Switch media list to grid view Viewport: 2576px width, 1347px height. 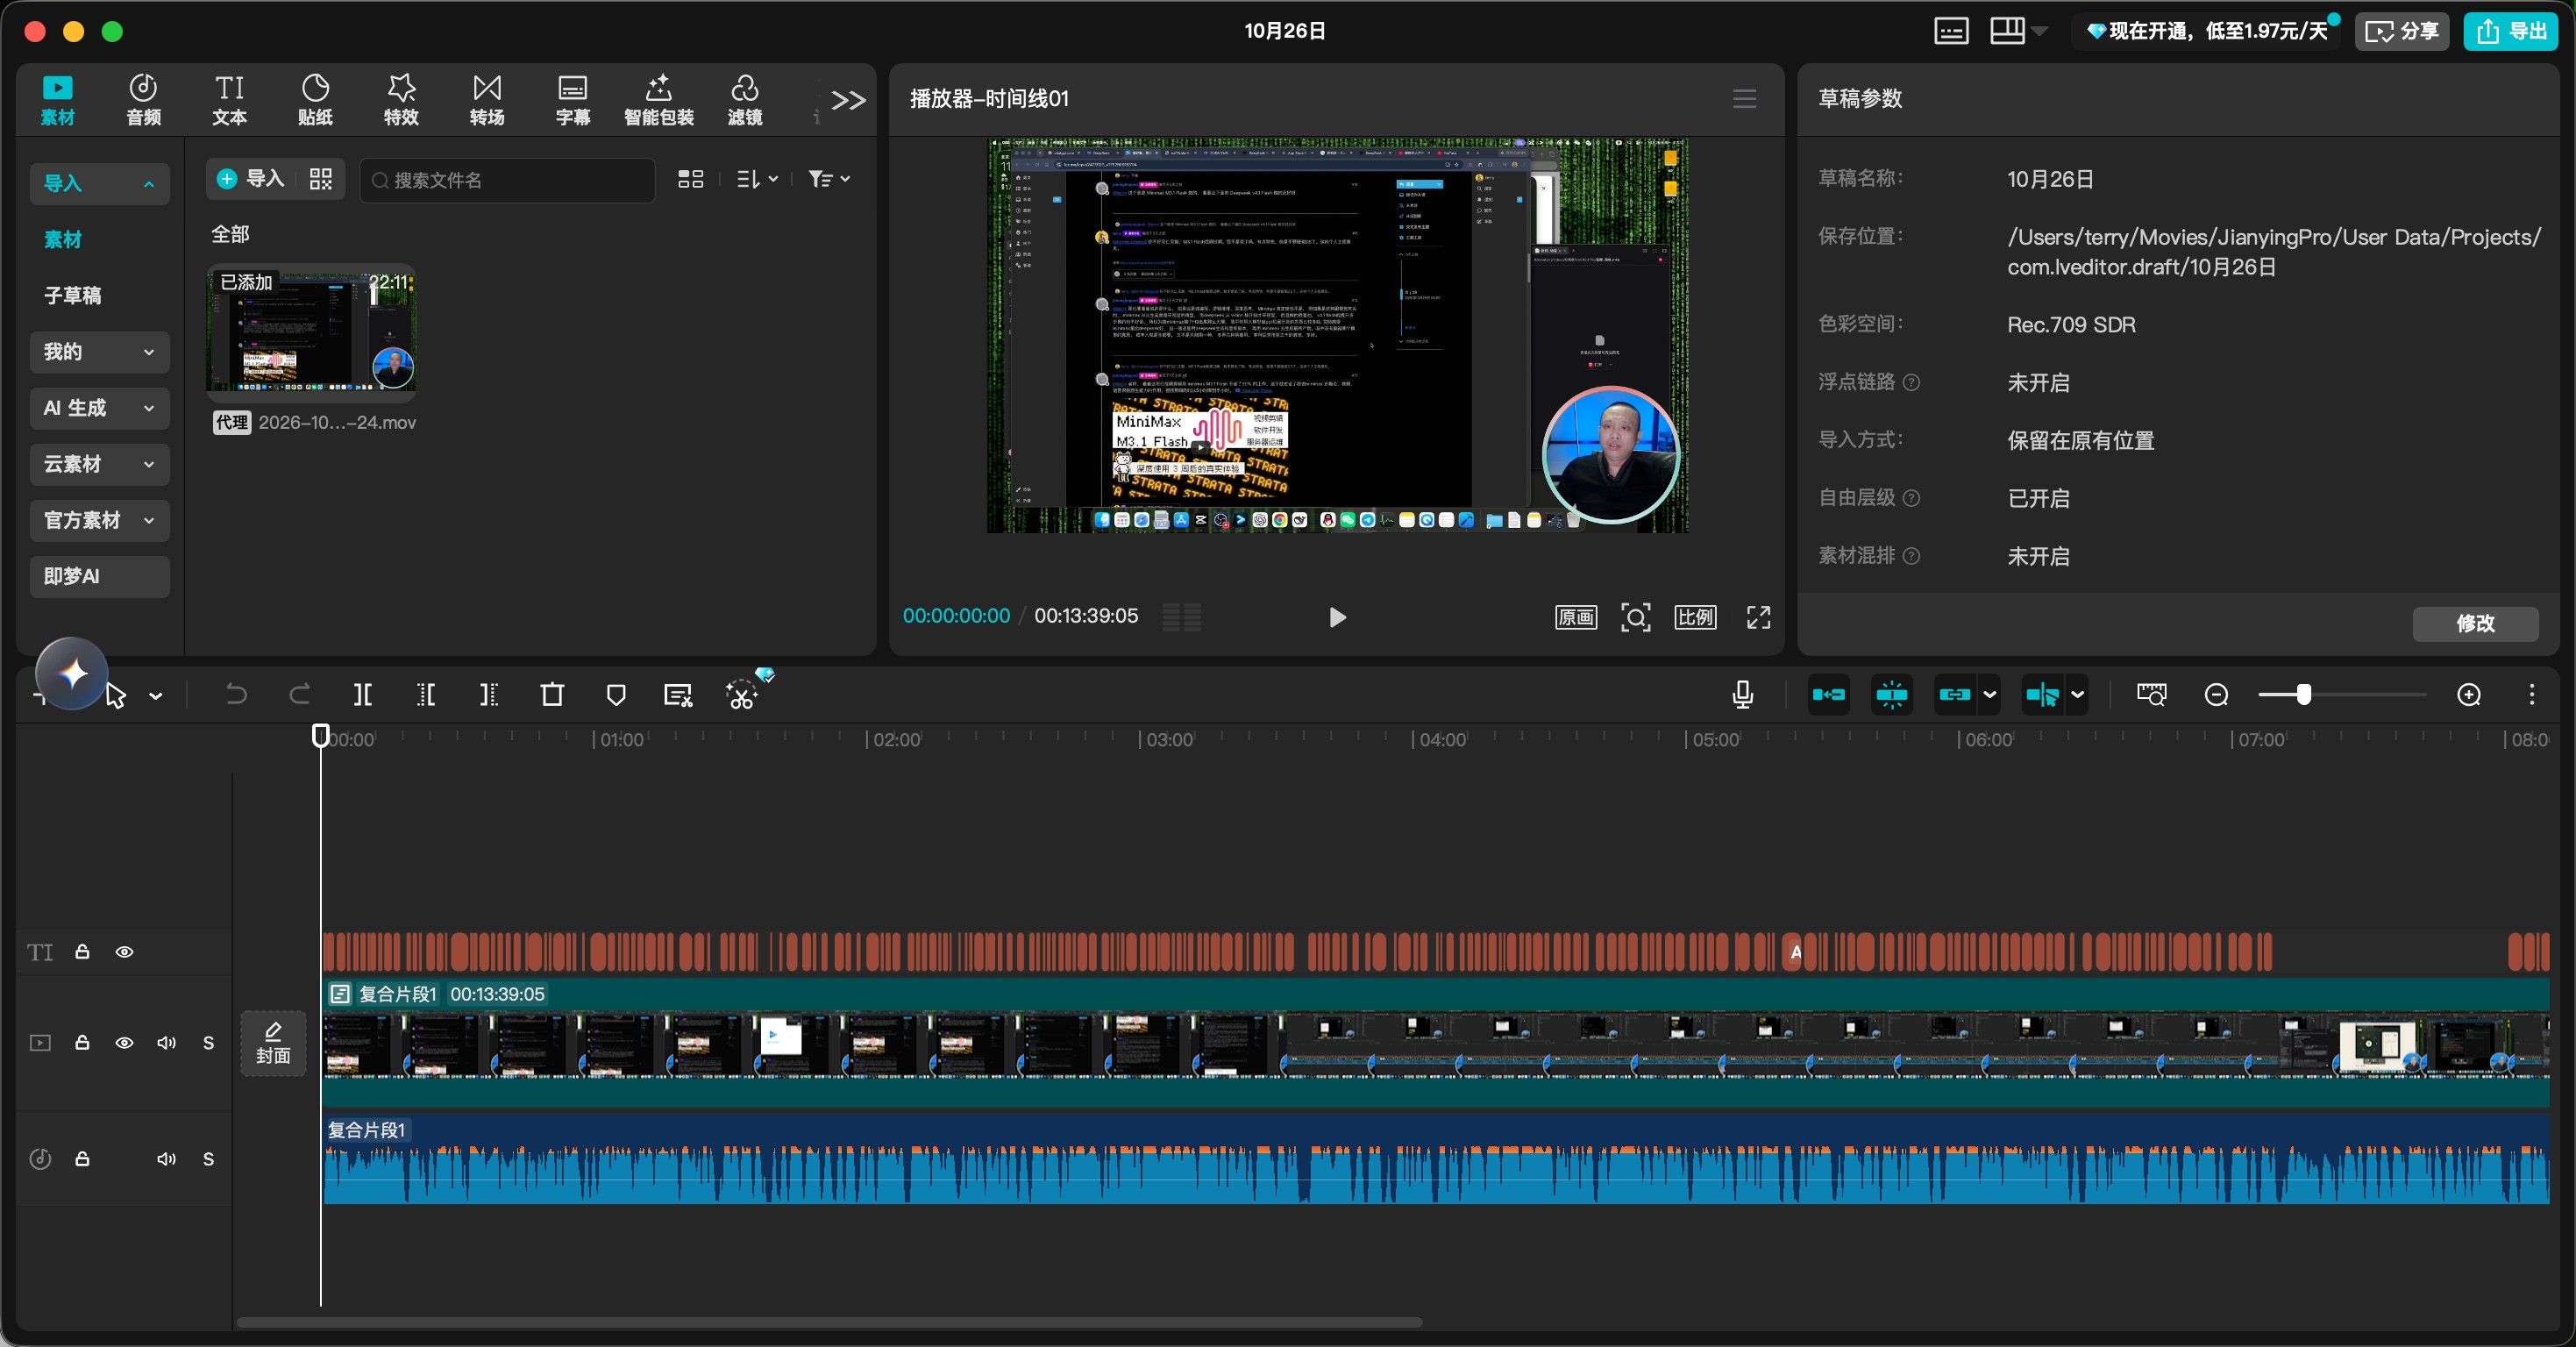(691, 179)
